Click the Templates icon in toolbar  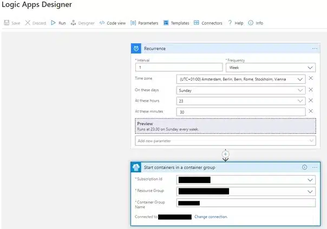(166, 23)
